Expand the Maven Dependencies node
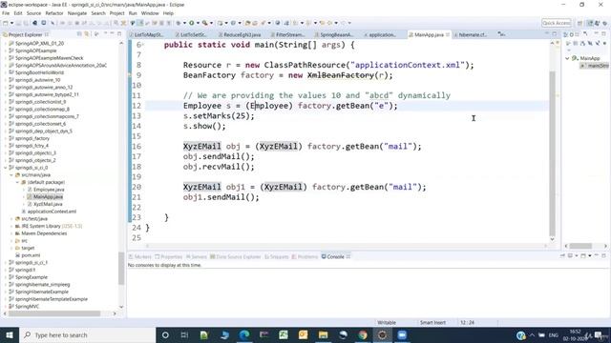This screenshot has height=343, width=611. click(x=11, y=233)
